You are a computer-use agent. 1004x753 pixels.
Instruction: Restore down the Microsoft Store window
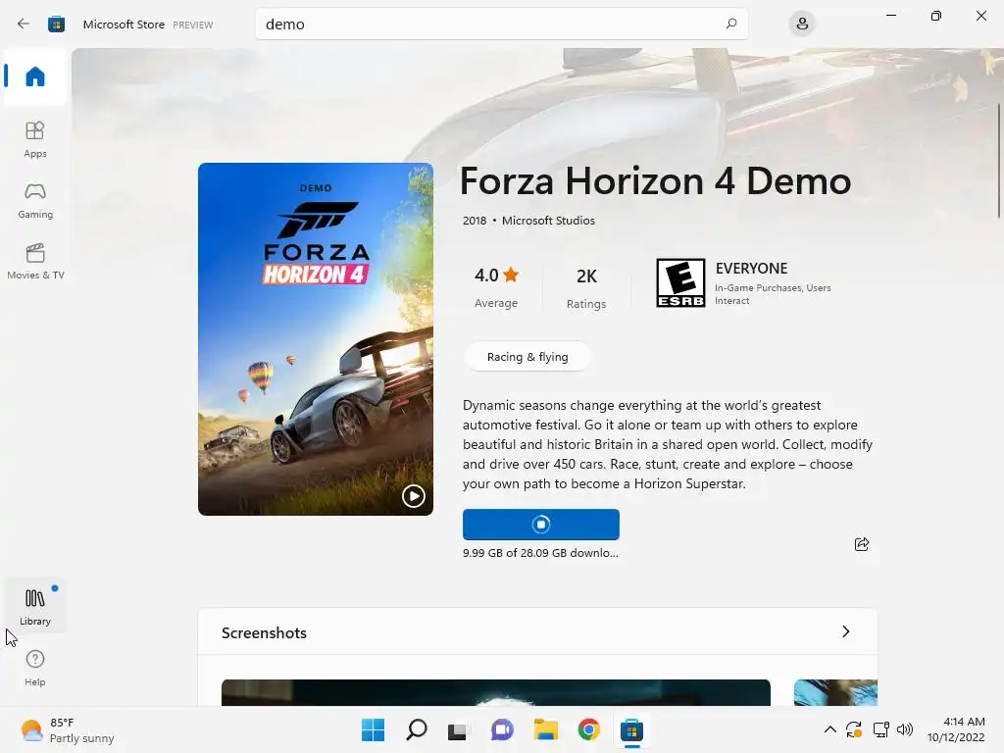(x=936, y=16)
